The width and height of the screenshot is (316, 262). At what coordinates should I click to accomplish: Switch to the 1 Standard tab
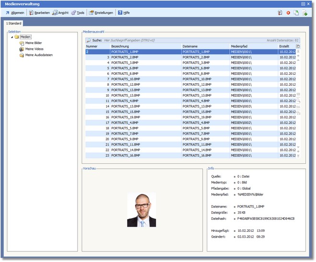point(13,23)
